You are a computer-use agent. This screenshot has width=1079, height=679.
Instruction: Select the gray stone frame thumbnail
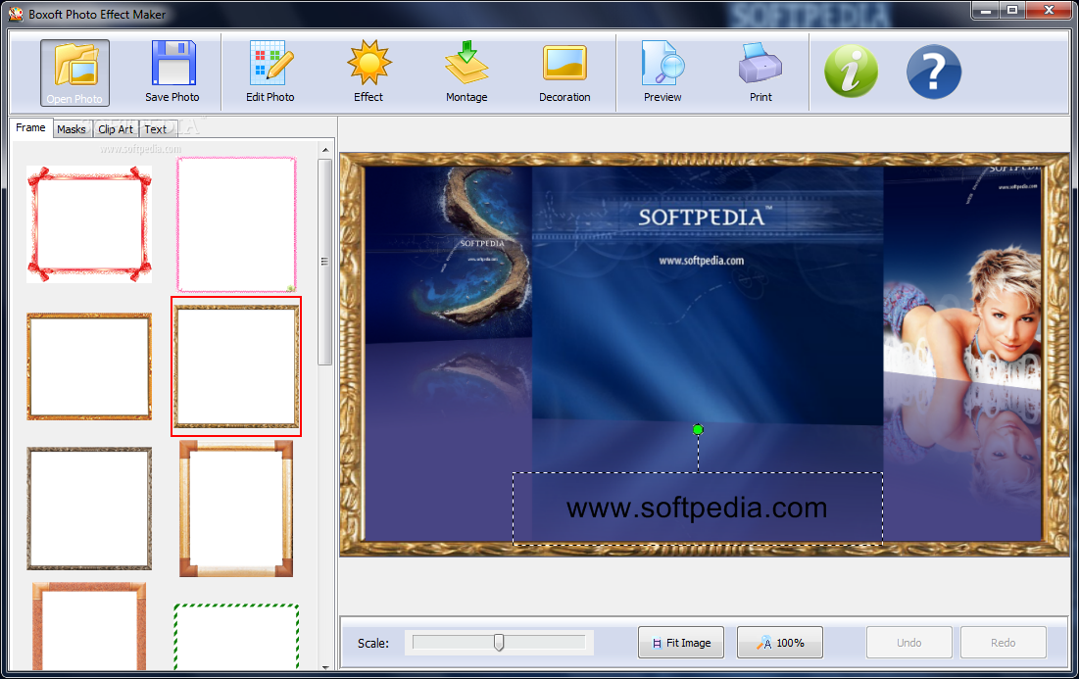89,509
